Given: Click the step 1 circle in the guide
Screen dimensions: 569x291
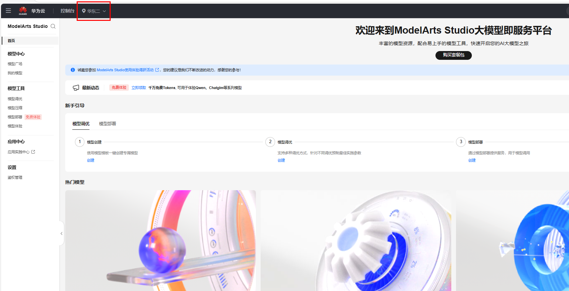Looking at the screenshot, I should [80, 142].
